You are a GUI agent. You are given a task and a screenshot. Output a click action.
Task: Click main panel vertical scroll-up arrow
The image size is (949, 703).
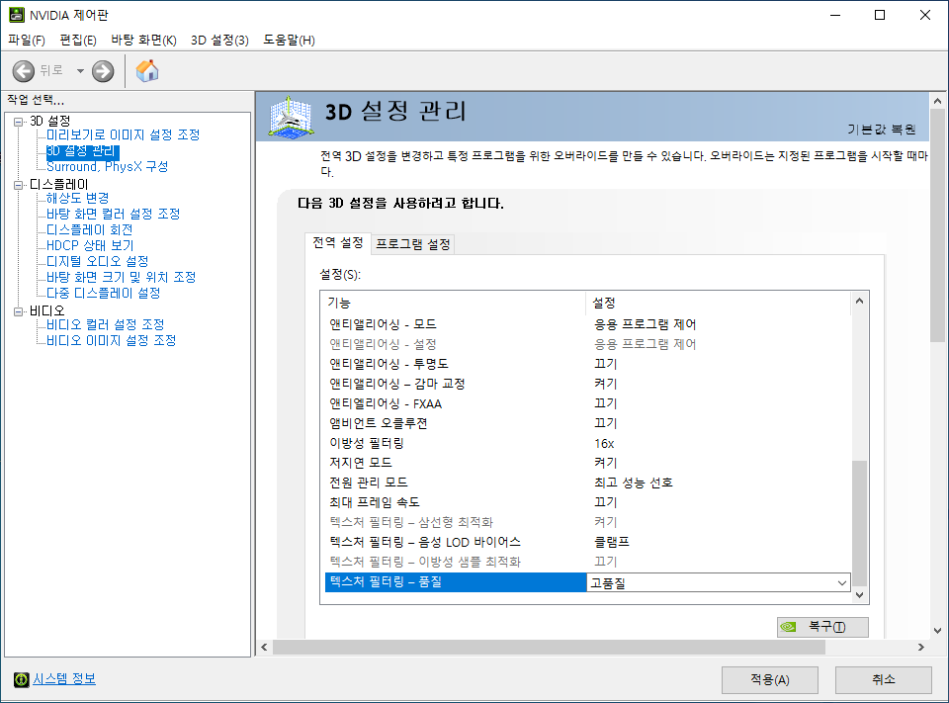[x=937, y=101]
